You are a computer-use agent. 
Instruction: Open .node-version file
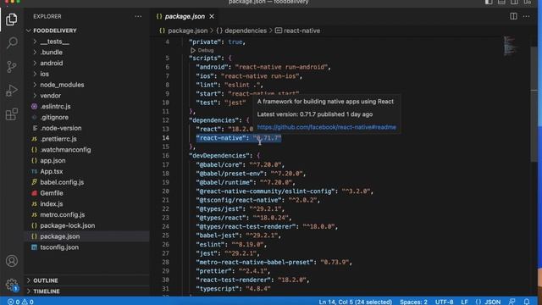[86, 128]
